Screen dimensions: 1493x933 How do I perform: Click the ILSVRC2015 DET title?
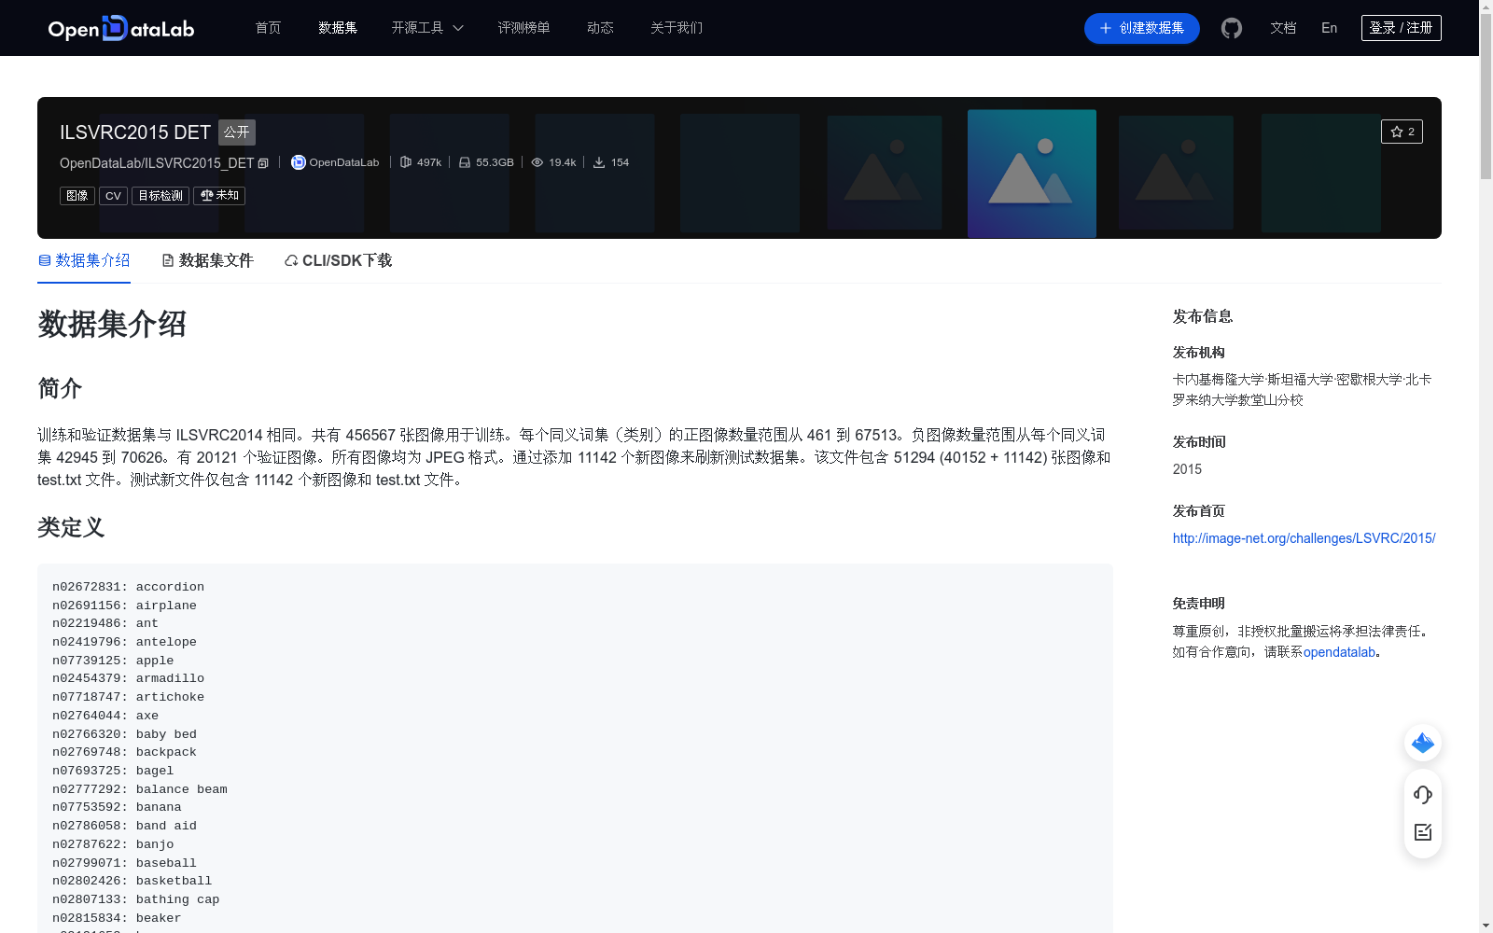pos(135,132)
